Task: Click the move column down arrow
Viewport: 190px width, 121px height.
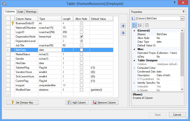Action: pyautogui.click(x=123, y=32)
